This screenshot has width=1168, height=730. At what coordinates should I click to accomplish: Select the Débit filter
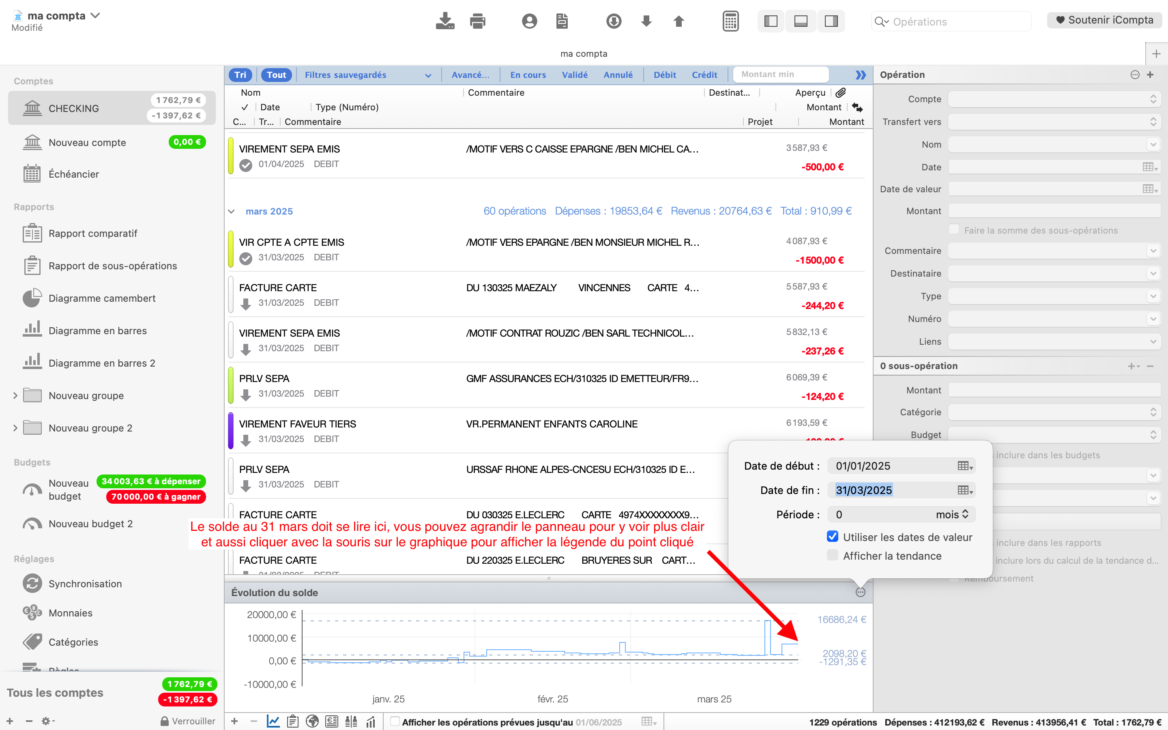tap(665, 75)
